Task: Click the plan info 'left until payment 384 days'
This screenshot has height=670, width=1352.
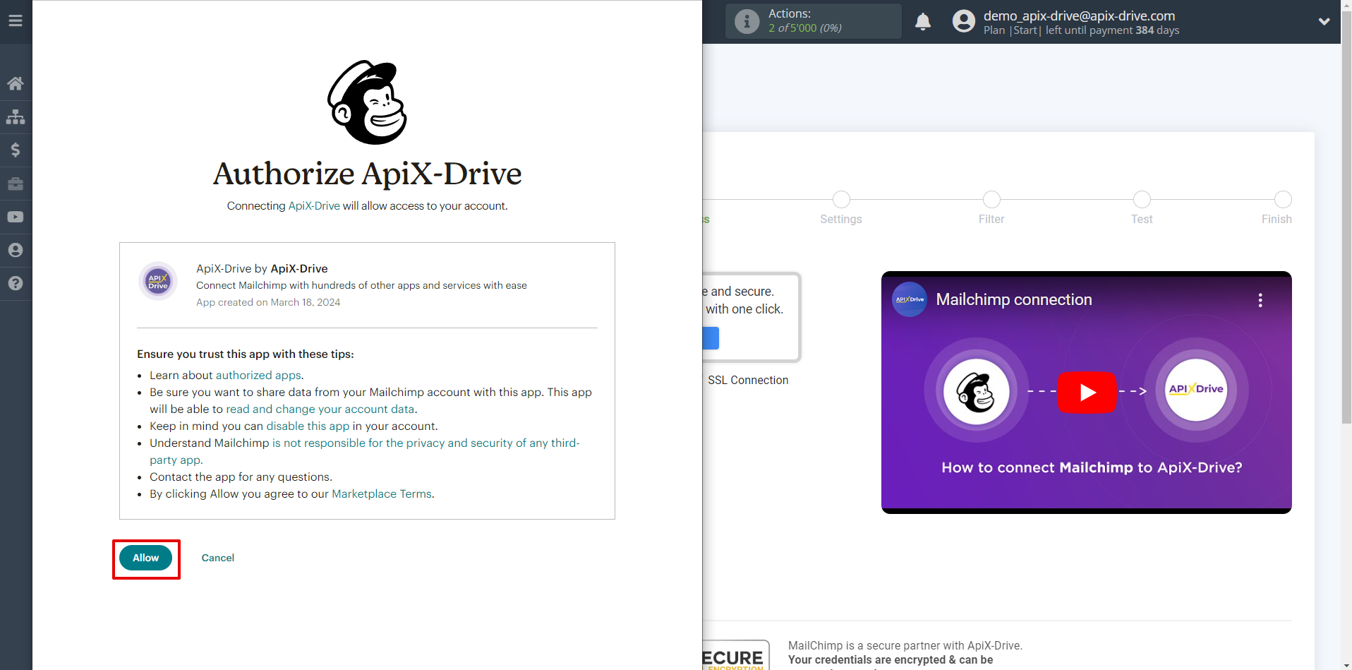Action: (1113, 30)
